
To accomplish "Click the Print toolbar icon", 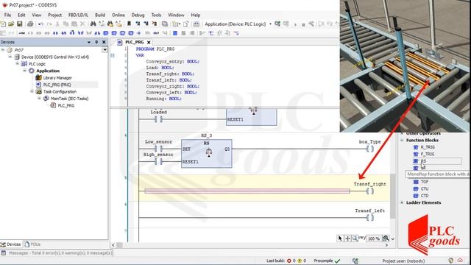I will point(30,24).
